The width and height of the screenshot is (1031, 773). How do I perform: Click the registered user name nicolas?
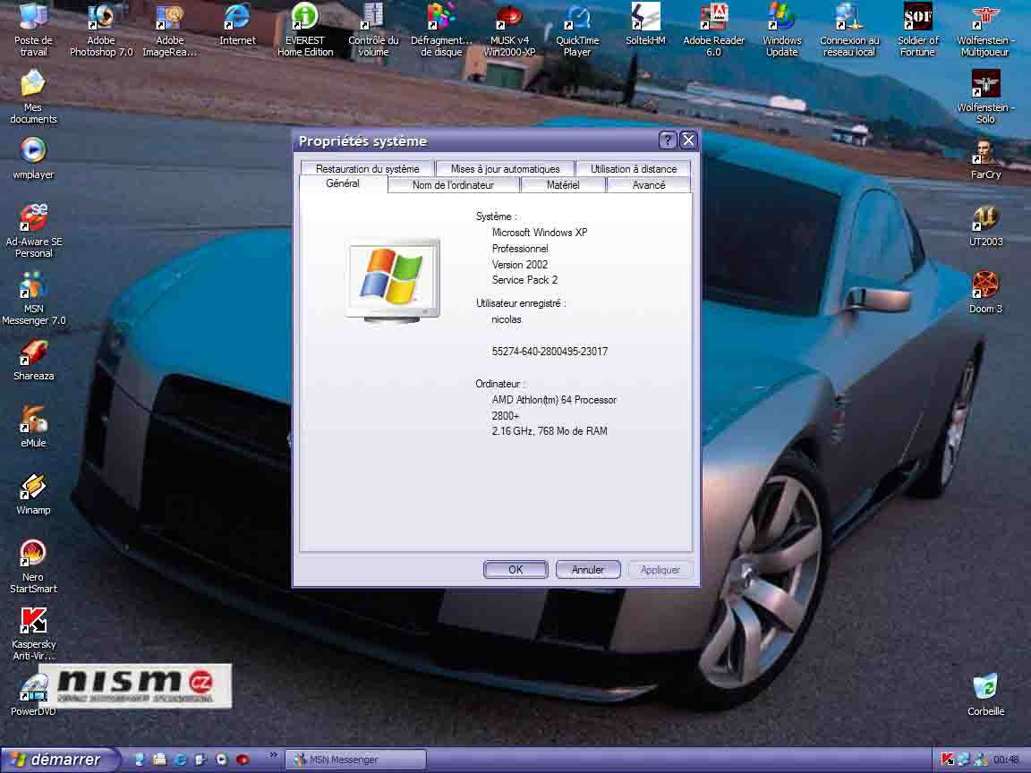coord(507,319)
